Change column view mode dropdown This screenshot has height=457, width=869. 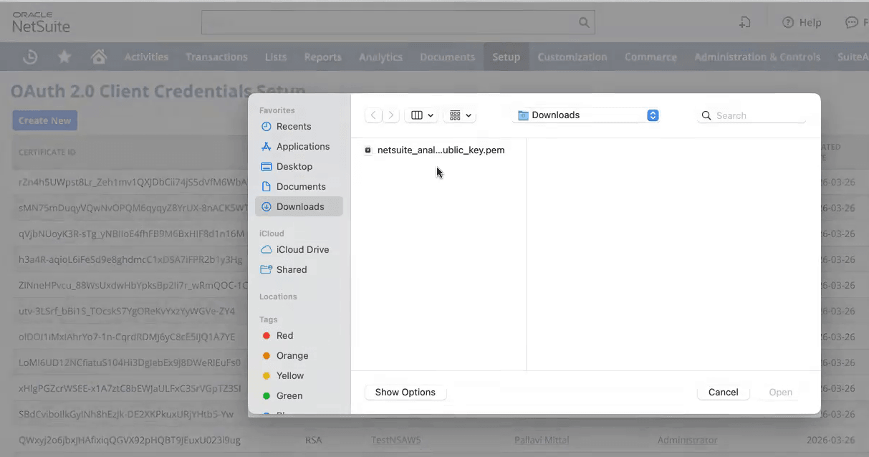421,115
